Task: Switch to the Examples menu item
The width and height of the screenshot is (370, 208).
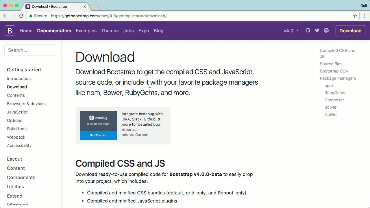Action: [86, 31]
